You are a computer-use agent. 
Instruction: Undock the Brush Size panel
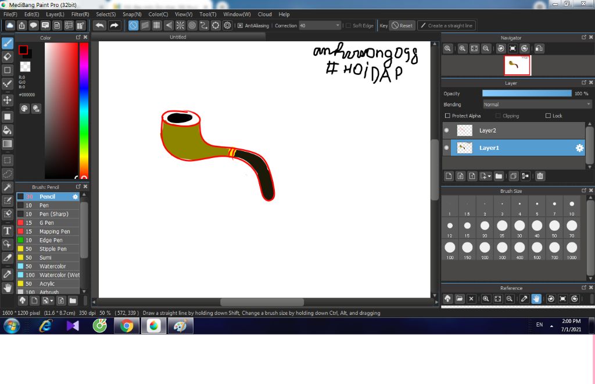pos(584,191)
